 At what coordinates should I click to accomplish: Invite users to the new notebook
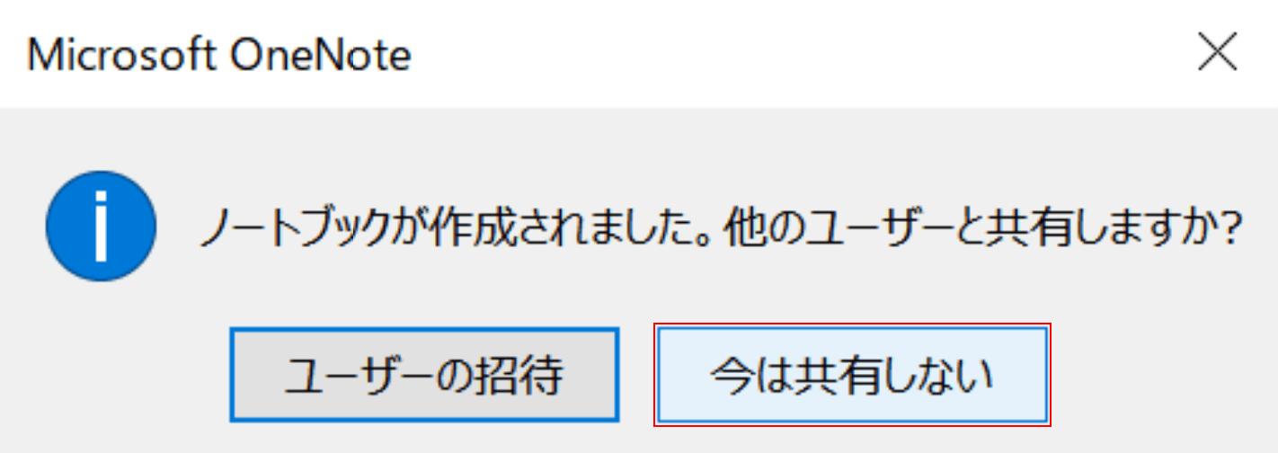424,375
